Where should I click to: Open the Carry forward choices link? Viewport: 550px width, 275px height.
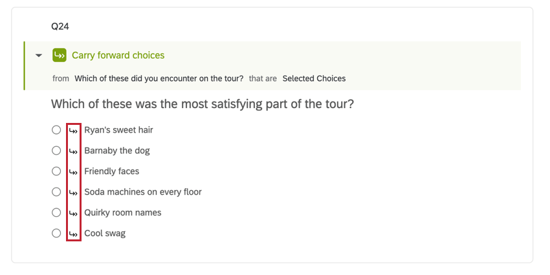118,55
